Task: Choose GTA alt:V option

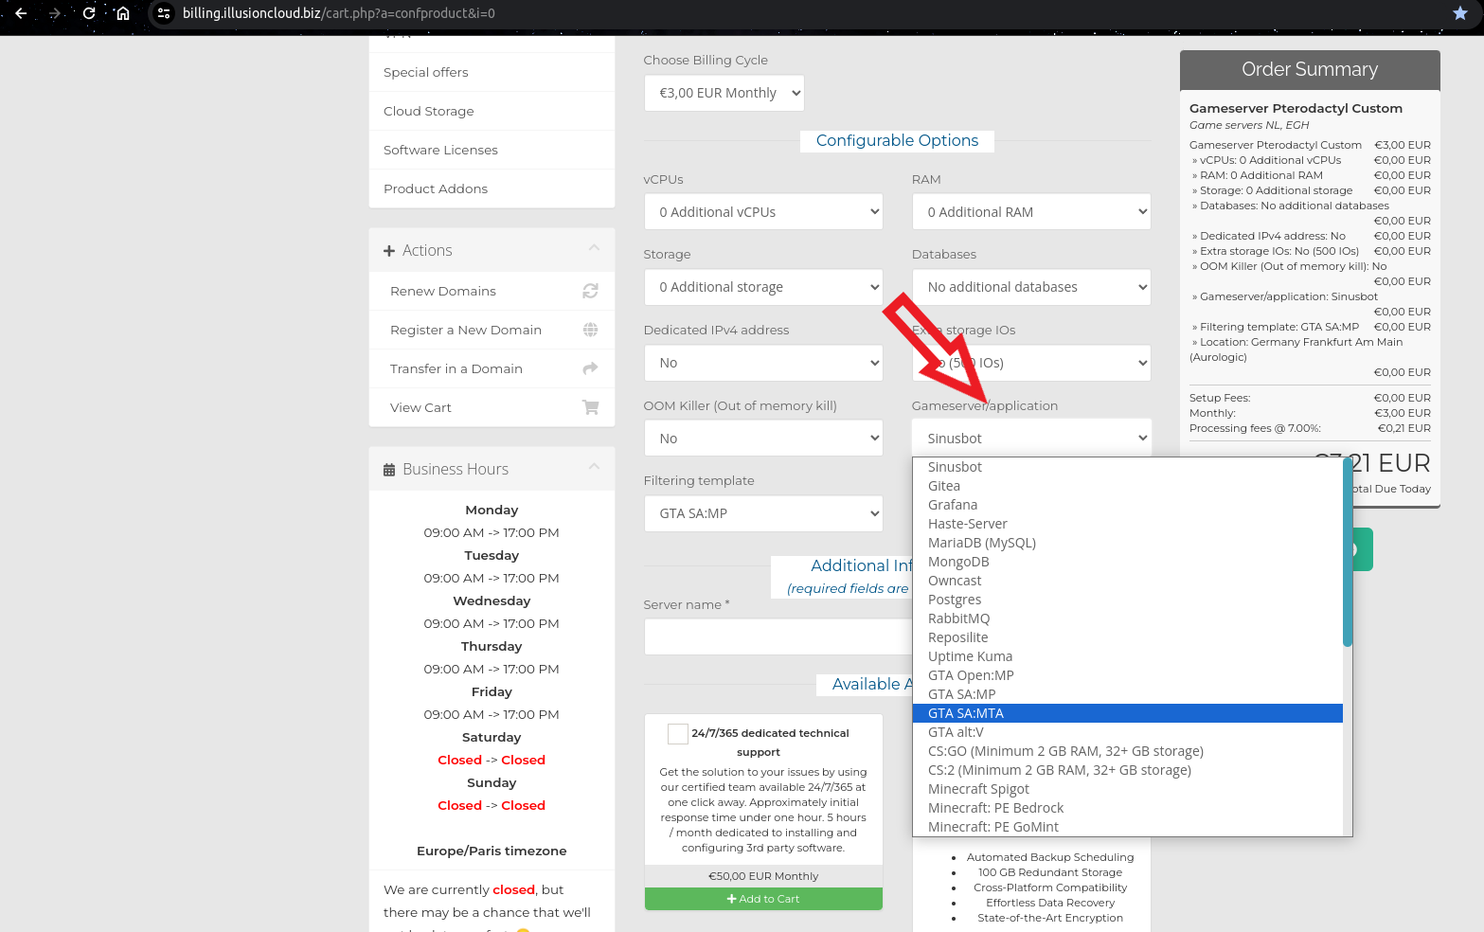Action: (1127, 732)
